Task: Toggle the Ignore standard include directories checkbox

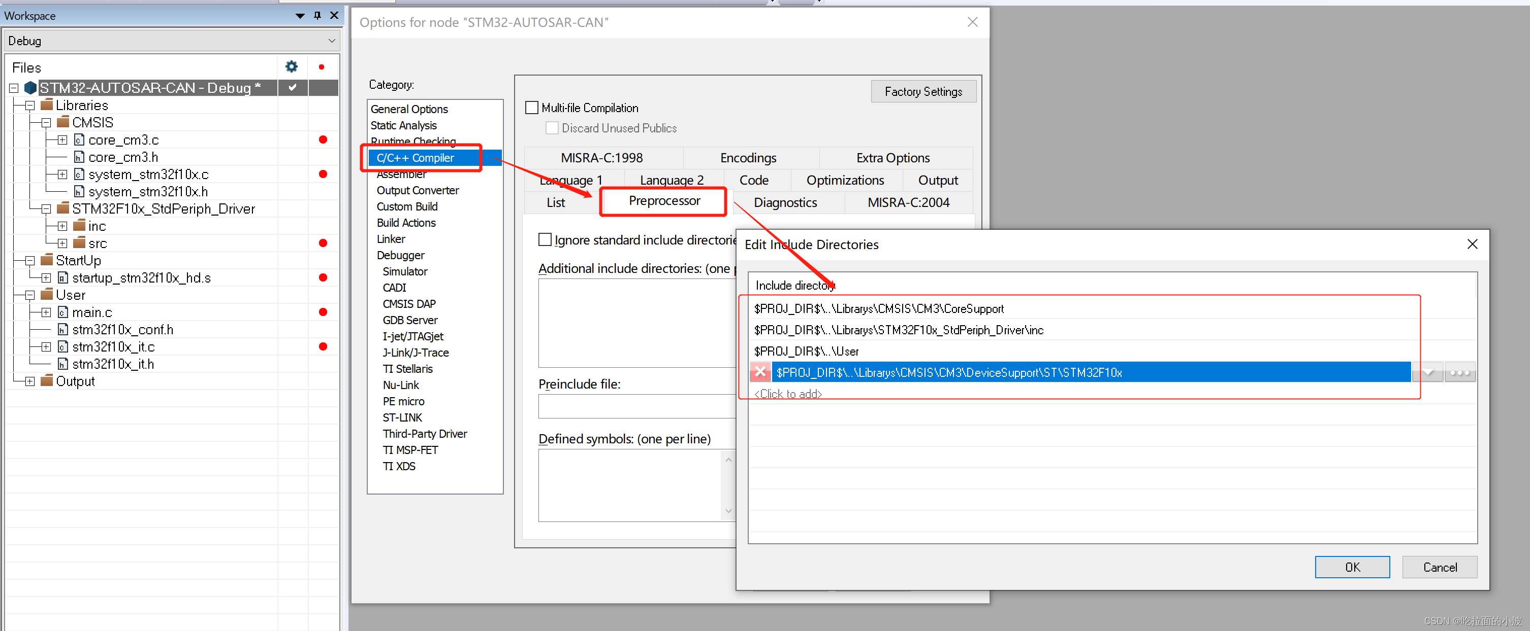Action: pos(545,239)
